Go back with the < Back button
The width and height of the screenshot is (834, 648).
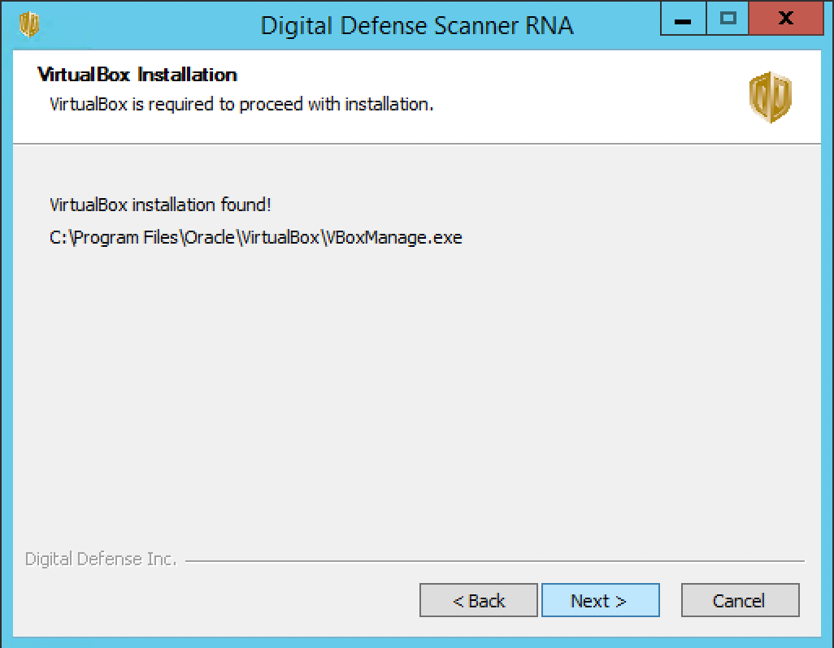click(478, 600)
